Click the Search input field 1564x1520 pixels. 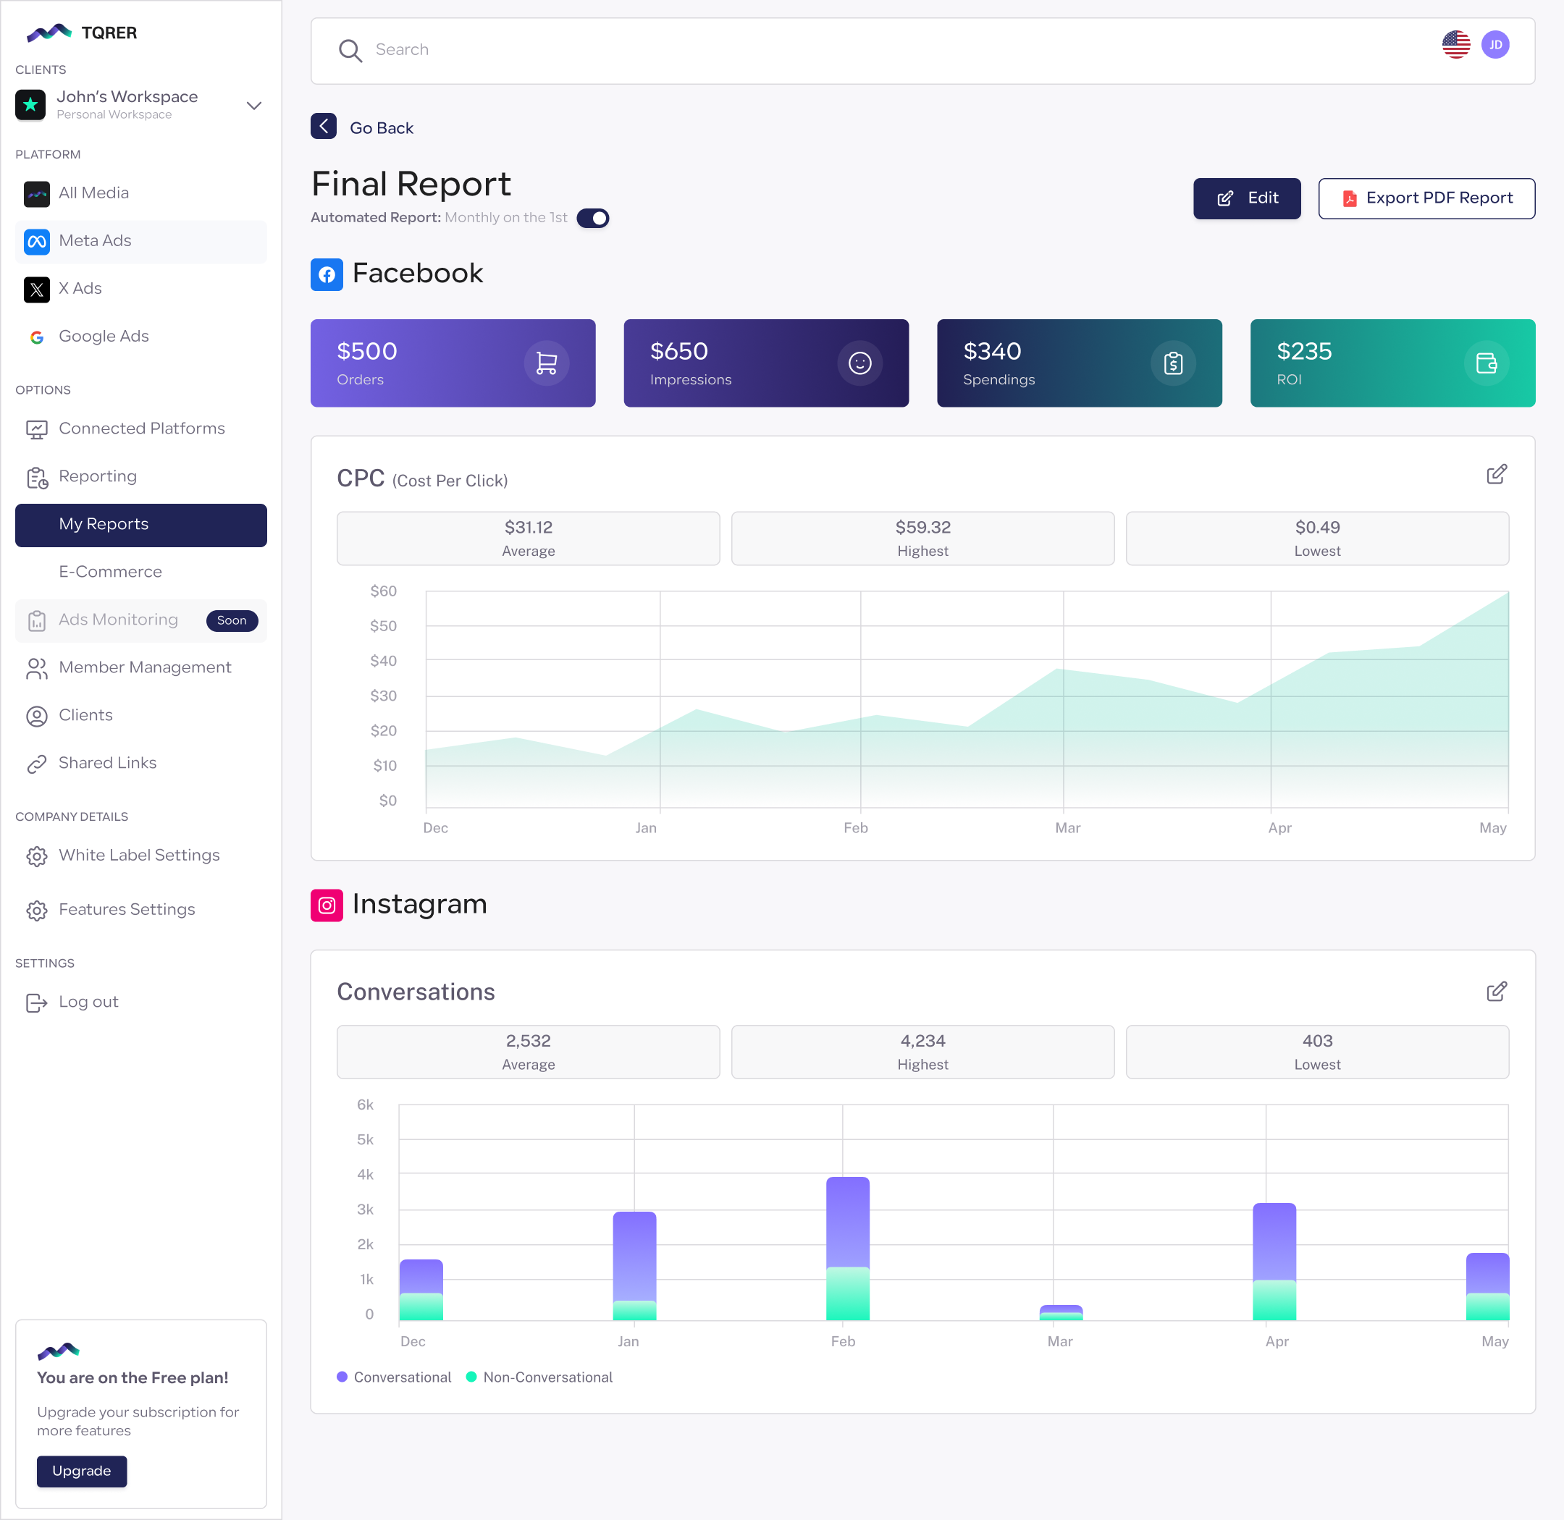[878, 50]
